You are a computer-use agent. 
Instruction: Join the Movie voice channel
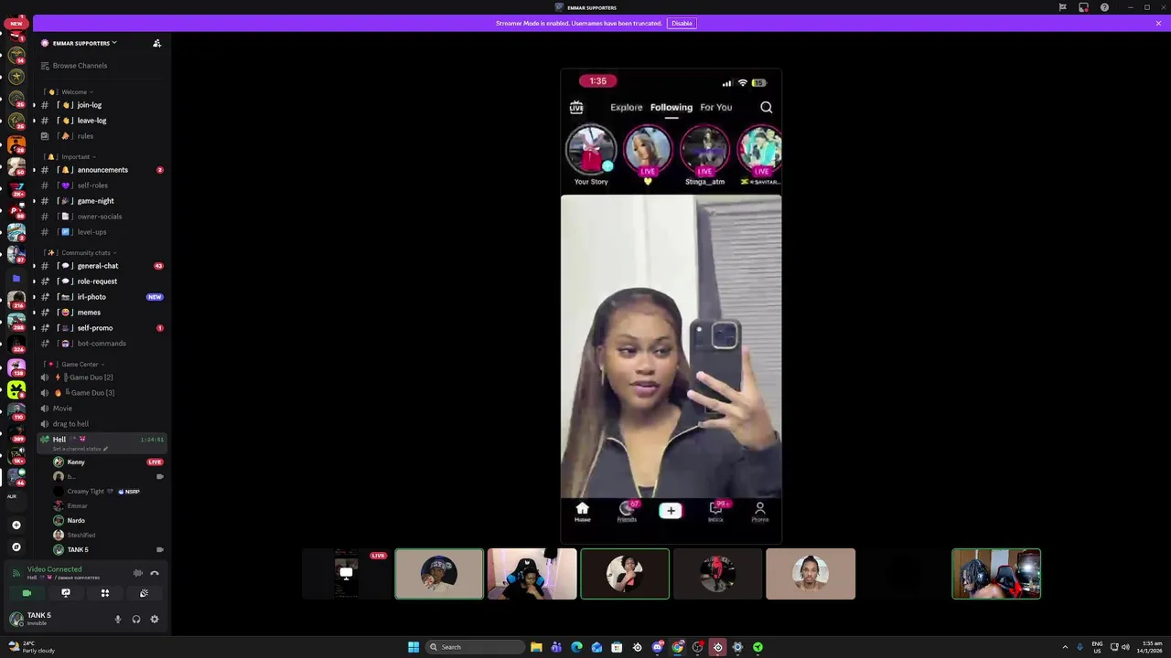point(102,409)
